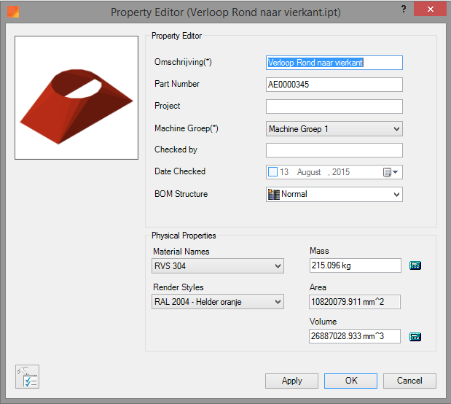Expand the Material Names RVS 304 dropdown
The width and height of the screenshot is (451, 404).
(x=278, y=267)
